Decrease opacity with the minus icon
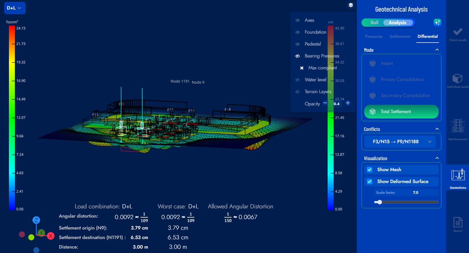The width and height of the screenshot is (469, 253). [x=325, y=103]
